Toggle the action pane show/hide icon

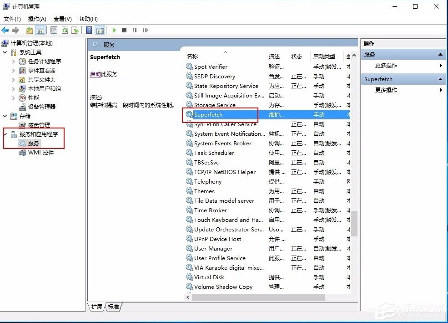[x=100, y=30]
